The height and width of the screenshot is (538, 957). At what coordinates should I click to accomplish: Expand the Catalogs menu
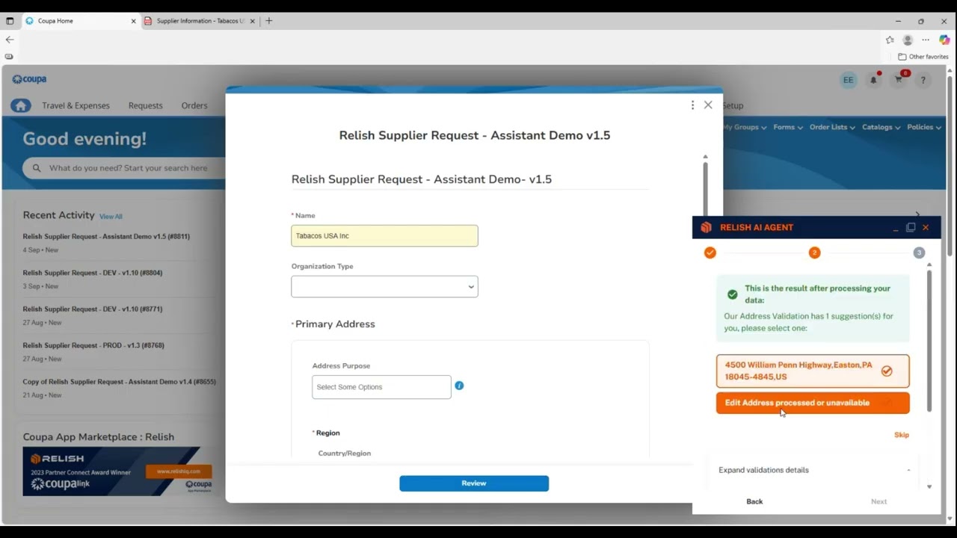pos(881,127)
